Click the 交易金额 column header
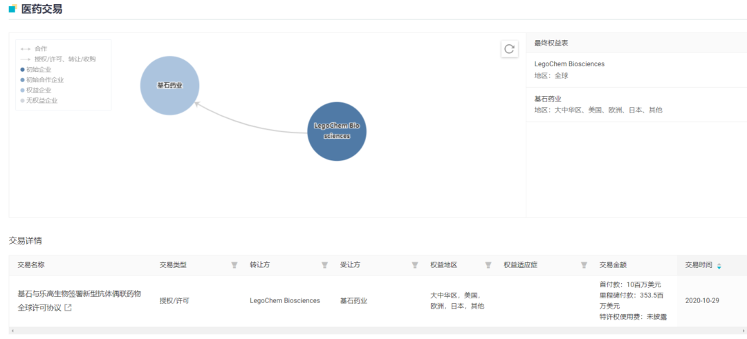Image resolution: width=747 pixels, height=339 pixels. pos(613,265)
